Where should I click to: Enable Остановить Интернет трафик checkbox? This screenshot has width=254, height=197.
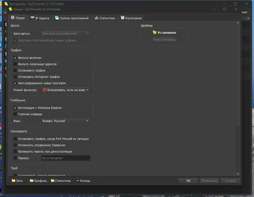(x=15, y=77)
